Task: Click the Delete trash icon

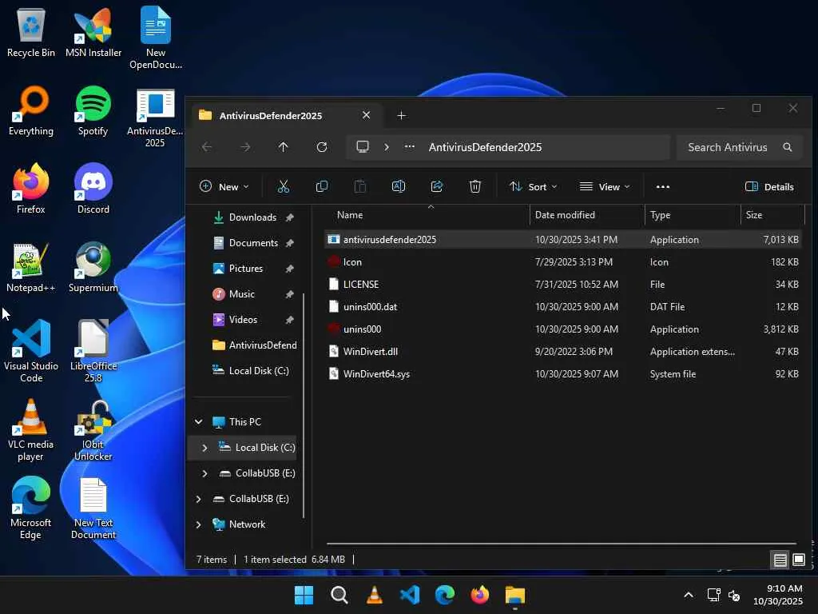Action: (x=475, y=186)
